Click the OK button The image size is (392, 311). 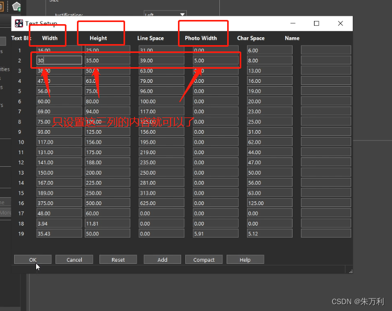coord(33,260)
